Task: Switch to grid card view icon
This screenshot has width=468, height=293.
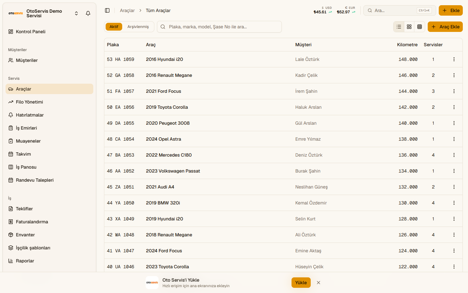Action: click(409, 27)
